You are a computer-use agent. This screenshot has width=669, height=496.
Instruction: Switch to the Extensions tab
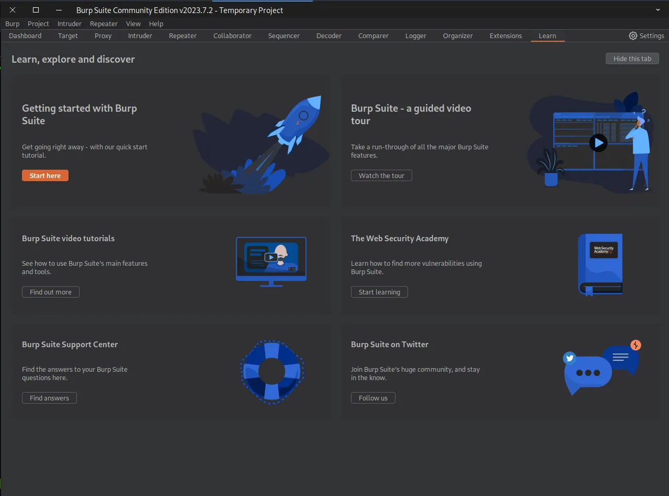(x=505, y=36)
